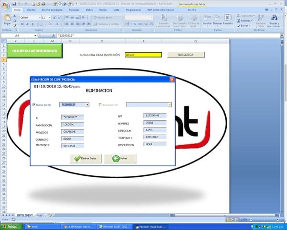Open the browser taskbar item La eliminación
The width and height of the screenshot is (287, 230).
pyautogui.click(x=79, y=227)
